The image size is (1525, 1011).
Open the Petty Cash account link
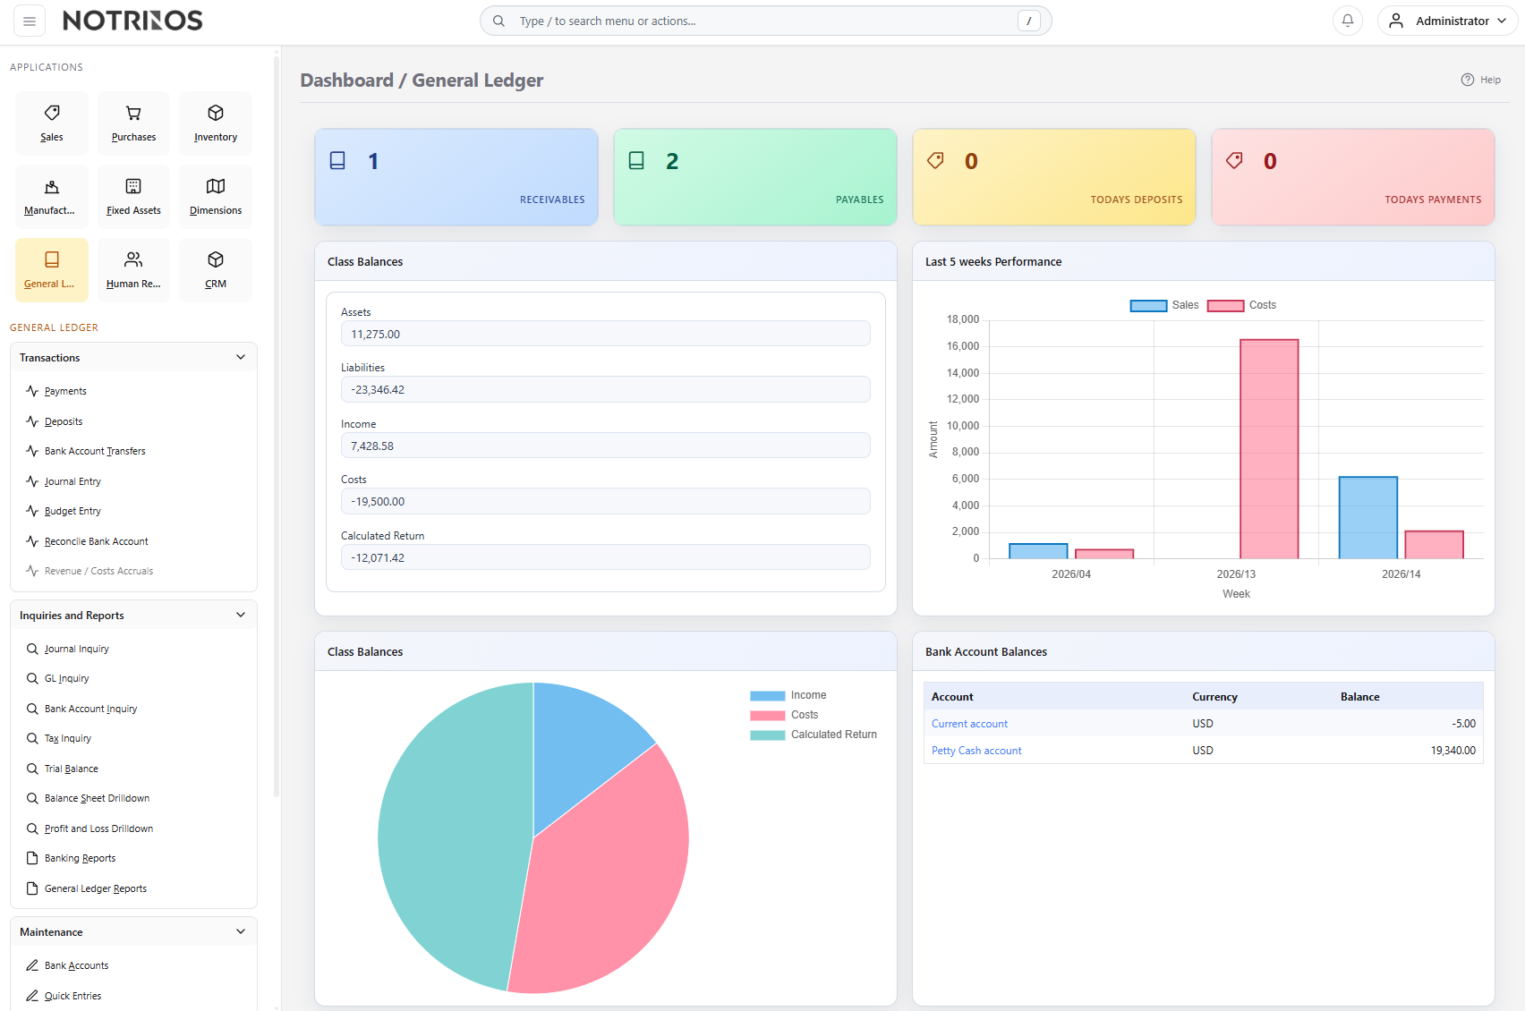pos(976,751)
